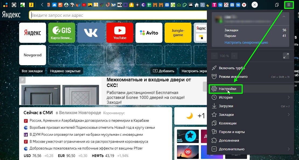Expand the Дополнительно submenu arrow
This screenshot has height=160, width=299.
pos(289,149)
